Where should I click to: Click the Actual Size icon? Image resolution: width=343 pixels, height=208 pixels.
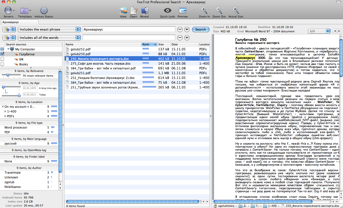click(236, 11)
